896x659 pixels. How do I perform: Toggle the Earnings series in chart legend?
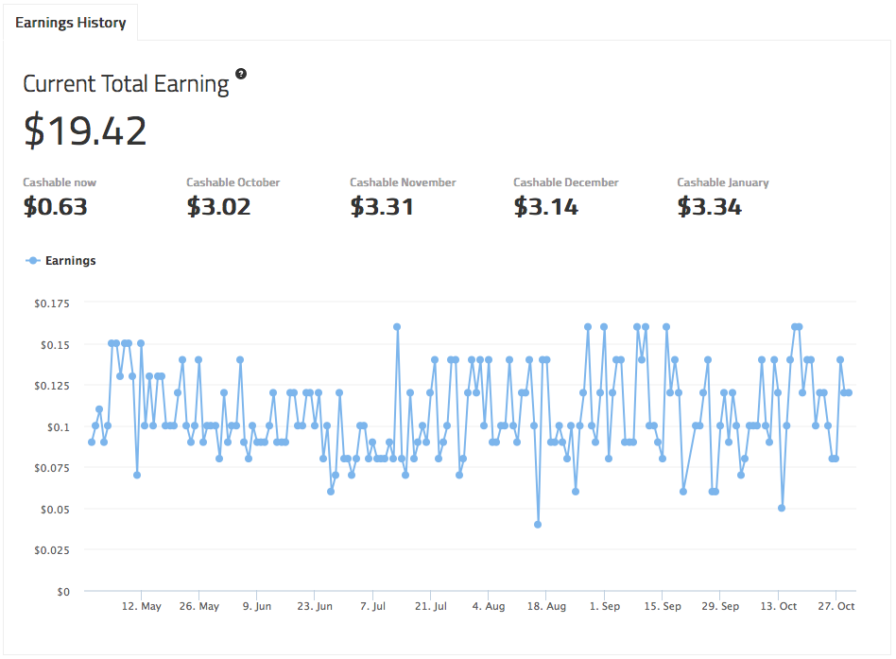pyautogui.click(x=70, y=260)
